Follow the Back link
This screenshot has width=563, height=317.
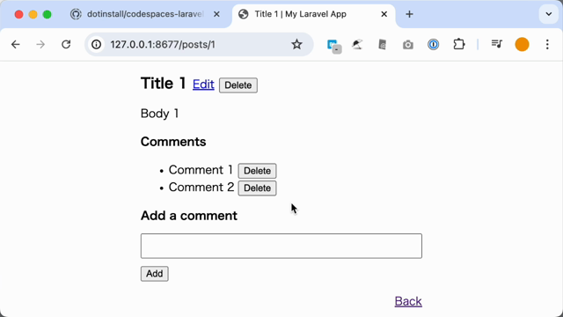[x=408, y=301]
